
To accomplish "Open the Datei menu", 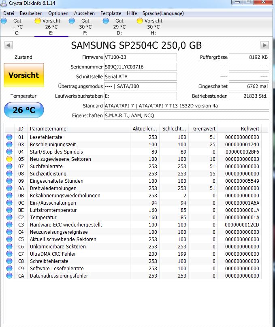I will (9, 13).
